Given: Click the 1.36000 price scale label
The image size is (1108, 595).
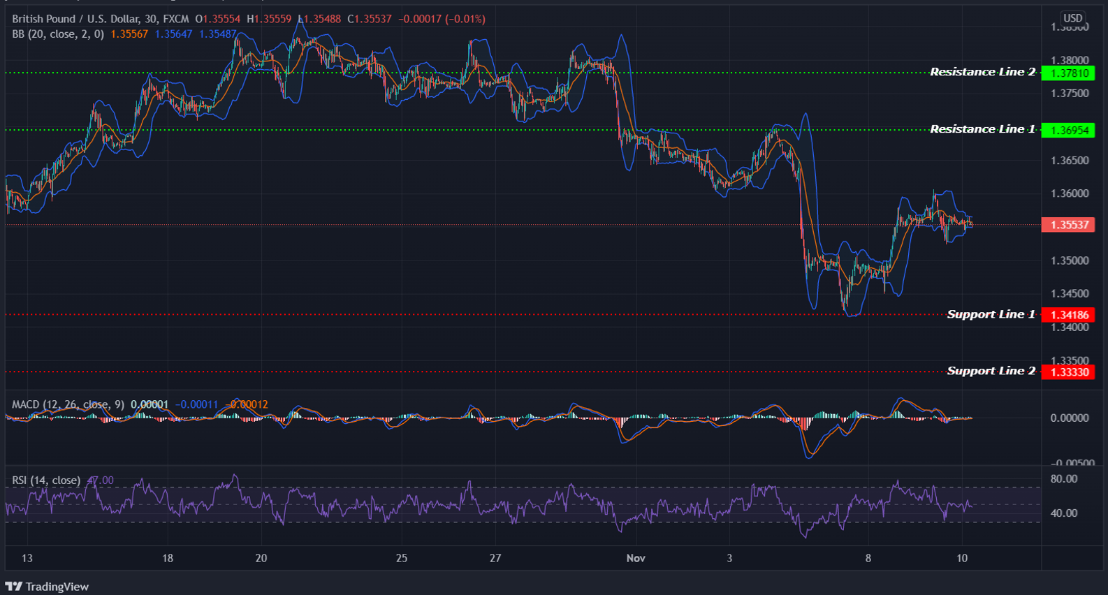Looking at the screenshot, I should [x=1070, y=193].
